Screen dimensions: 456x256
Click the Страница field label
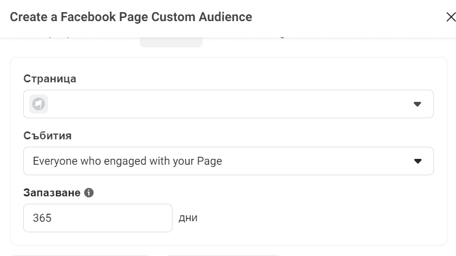[50, 79]
